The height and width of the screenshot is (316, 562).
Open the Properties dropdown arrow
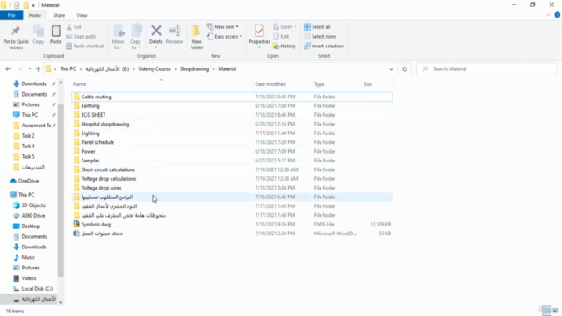click(x=259, y=47)
